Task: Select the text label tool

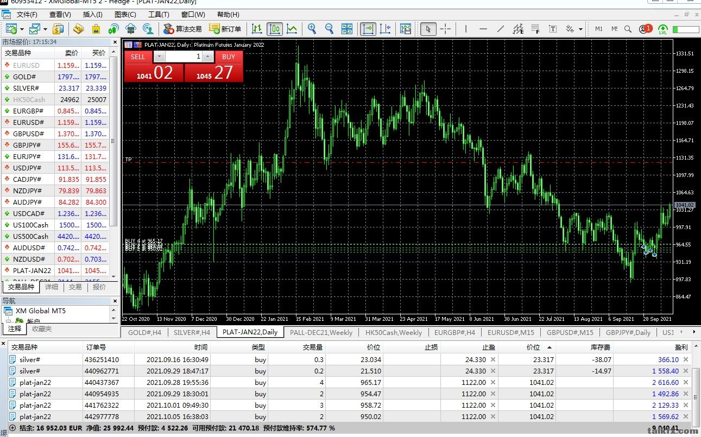Action: [553, 29]
